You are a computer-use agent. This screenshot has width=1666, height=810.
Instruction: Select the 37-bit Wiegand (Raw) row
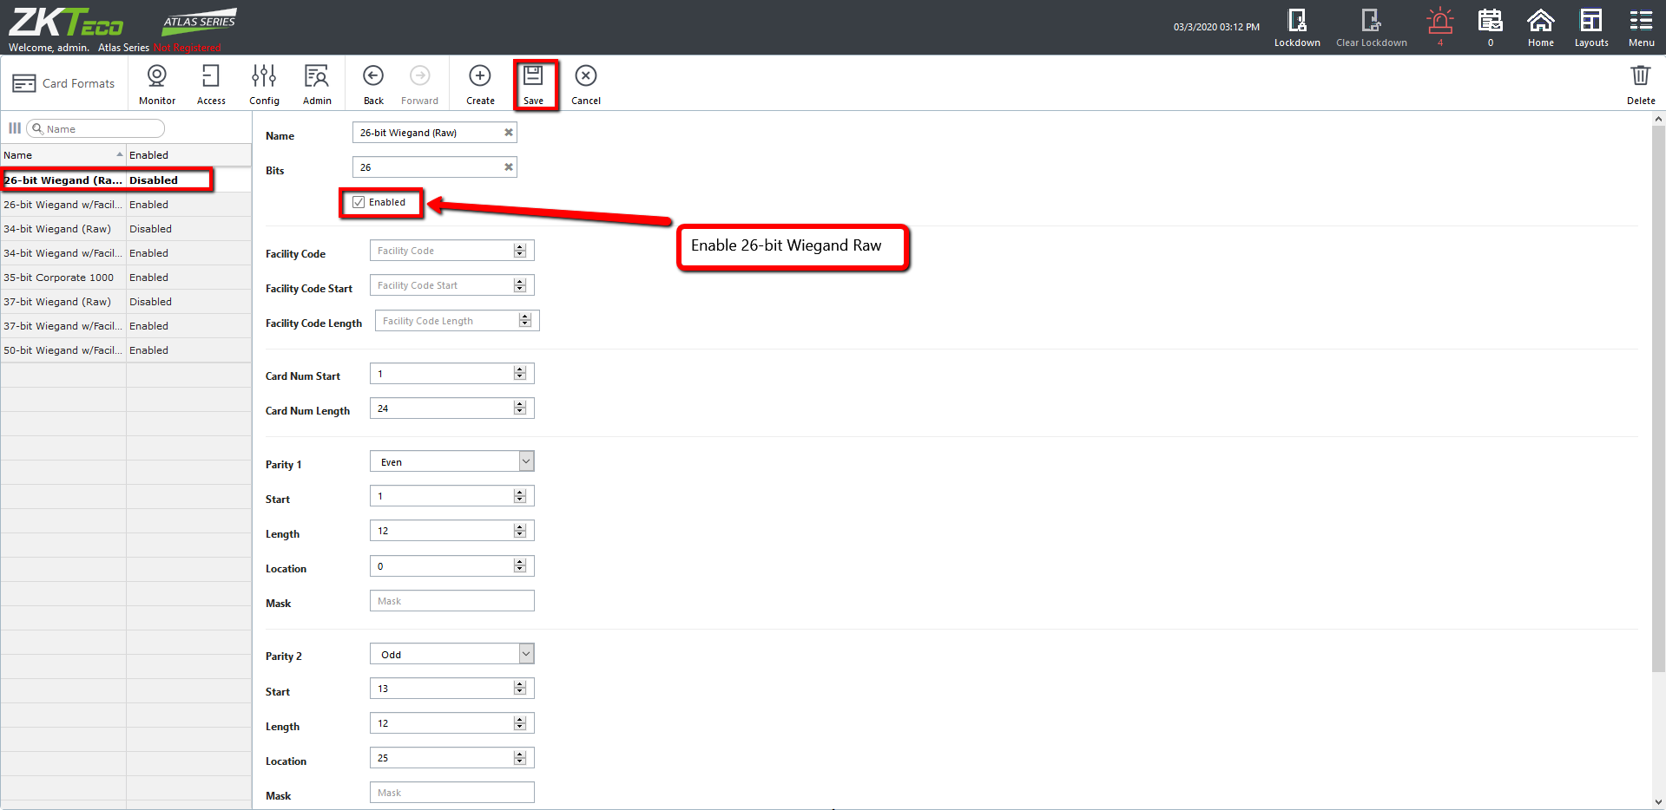(126, 302)
